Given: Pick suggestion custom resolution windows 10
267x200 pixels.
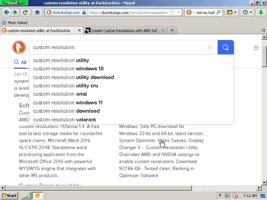Looking at the screenshot, I should point(131,69).
